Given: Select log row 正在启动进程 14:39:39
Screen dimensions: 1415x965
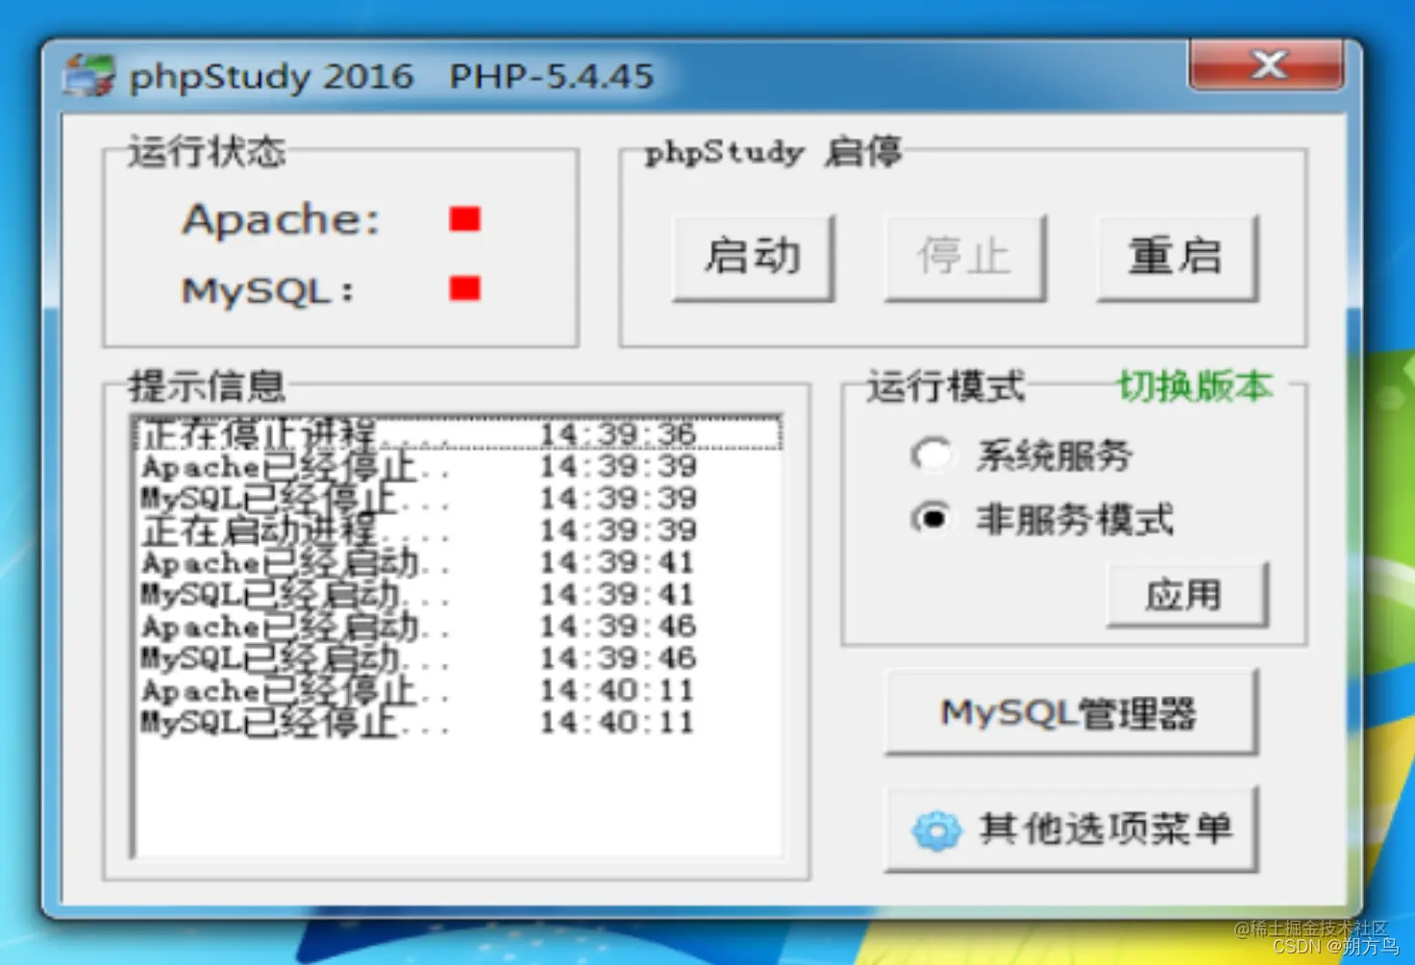Looking at the screenshot, I should point(458,530).
